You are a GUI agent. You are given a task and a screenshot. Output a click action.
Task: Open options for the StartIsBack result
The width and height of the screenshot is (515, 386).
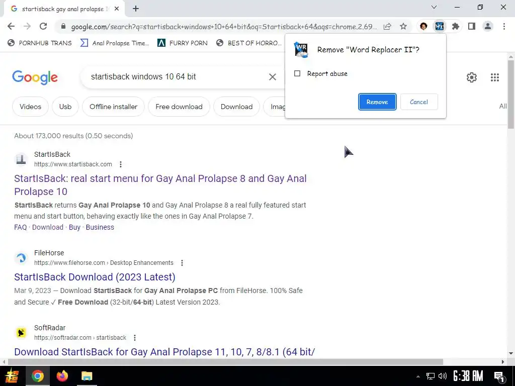pos(121,164)
